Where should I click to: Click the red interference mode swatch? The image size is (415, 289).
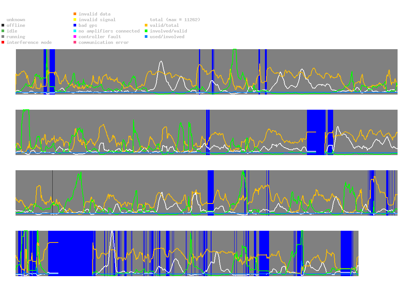tap(3, 42)
